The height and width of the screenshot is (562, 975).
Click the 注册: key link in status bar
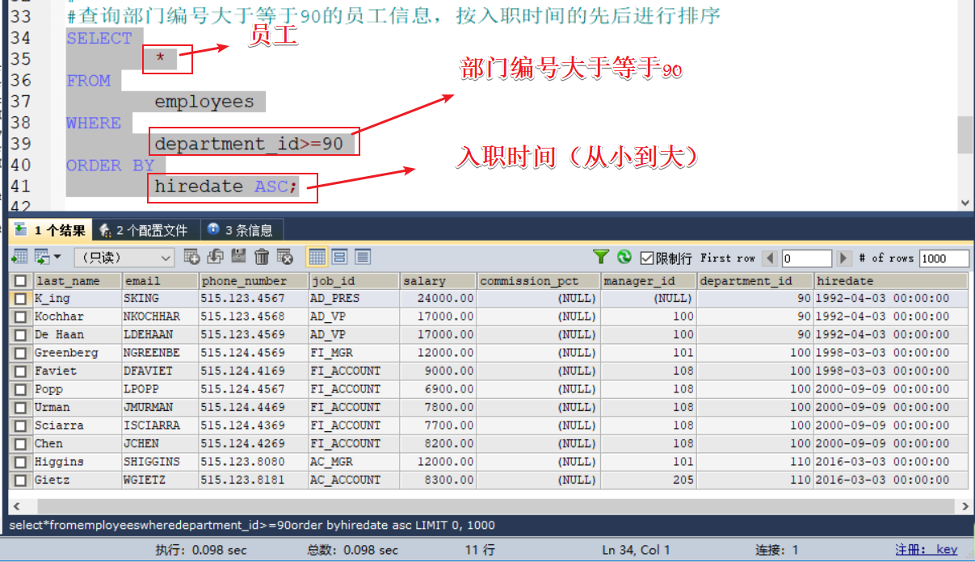[x=926, y=550]
